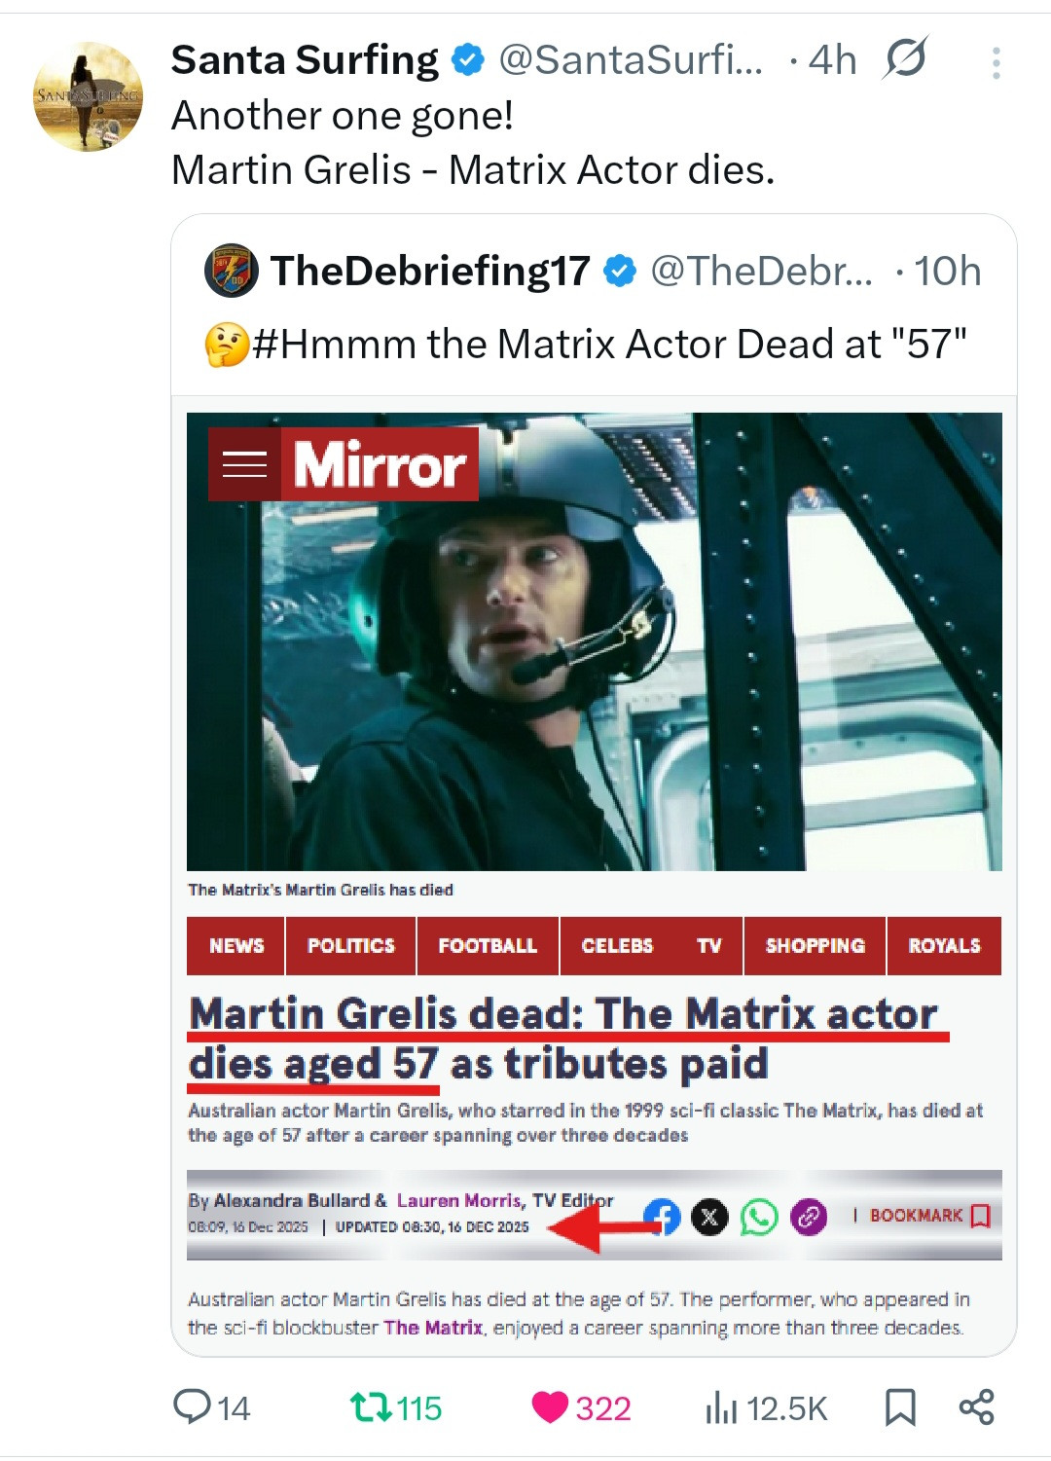Click the Santa Surfing display name

305,60
